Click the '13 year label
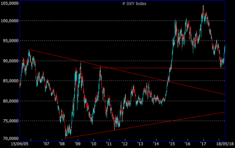235x148 pixels. (140, 144)
